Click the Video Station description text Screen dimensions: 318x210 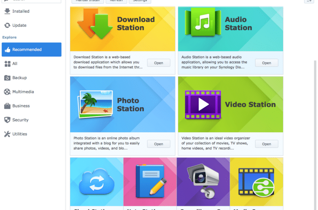tap(216, 143)
